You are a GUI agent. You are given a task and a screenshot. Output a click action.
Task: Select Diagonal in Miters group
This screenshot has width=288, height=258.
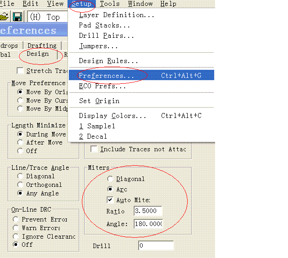110,179
